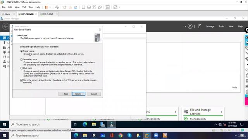Click the stretch guest display icon
Viewport: 248px width, 139px height.
115,7
